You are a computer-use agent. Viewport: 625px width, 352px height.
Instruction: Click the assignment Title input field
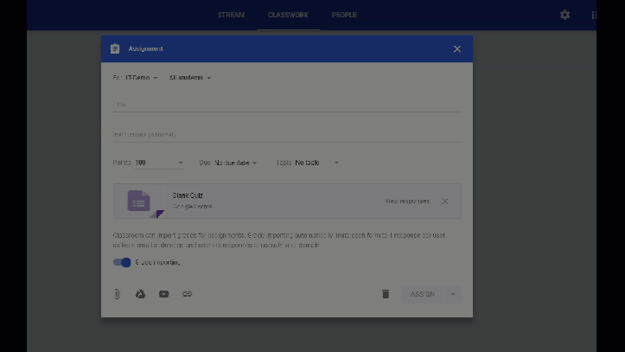(286, 105)
